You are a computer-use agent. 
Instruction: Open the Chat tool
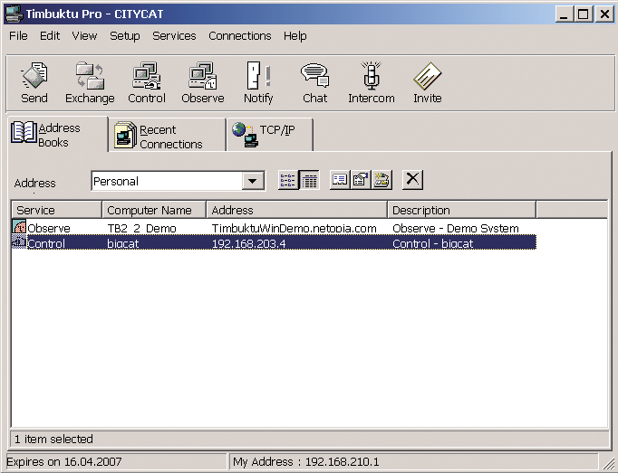coord(315,83)
